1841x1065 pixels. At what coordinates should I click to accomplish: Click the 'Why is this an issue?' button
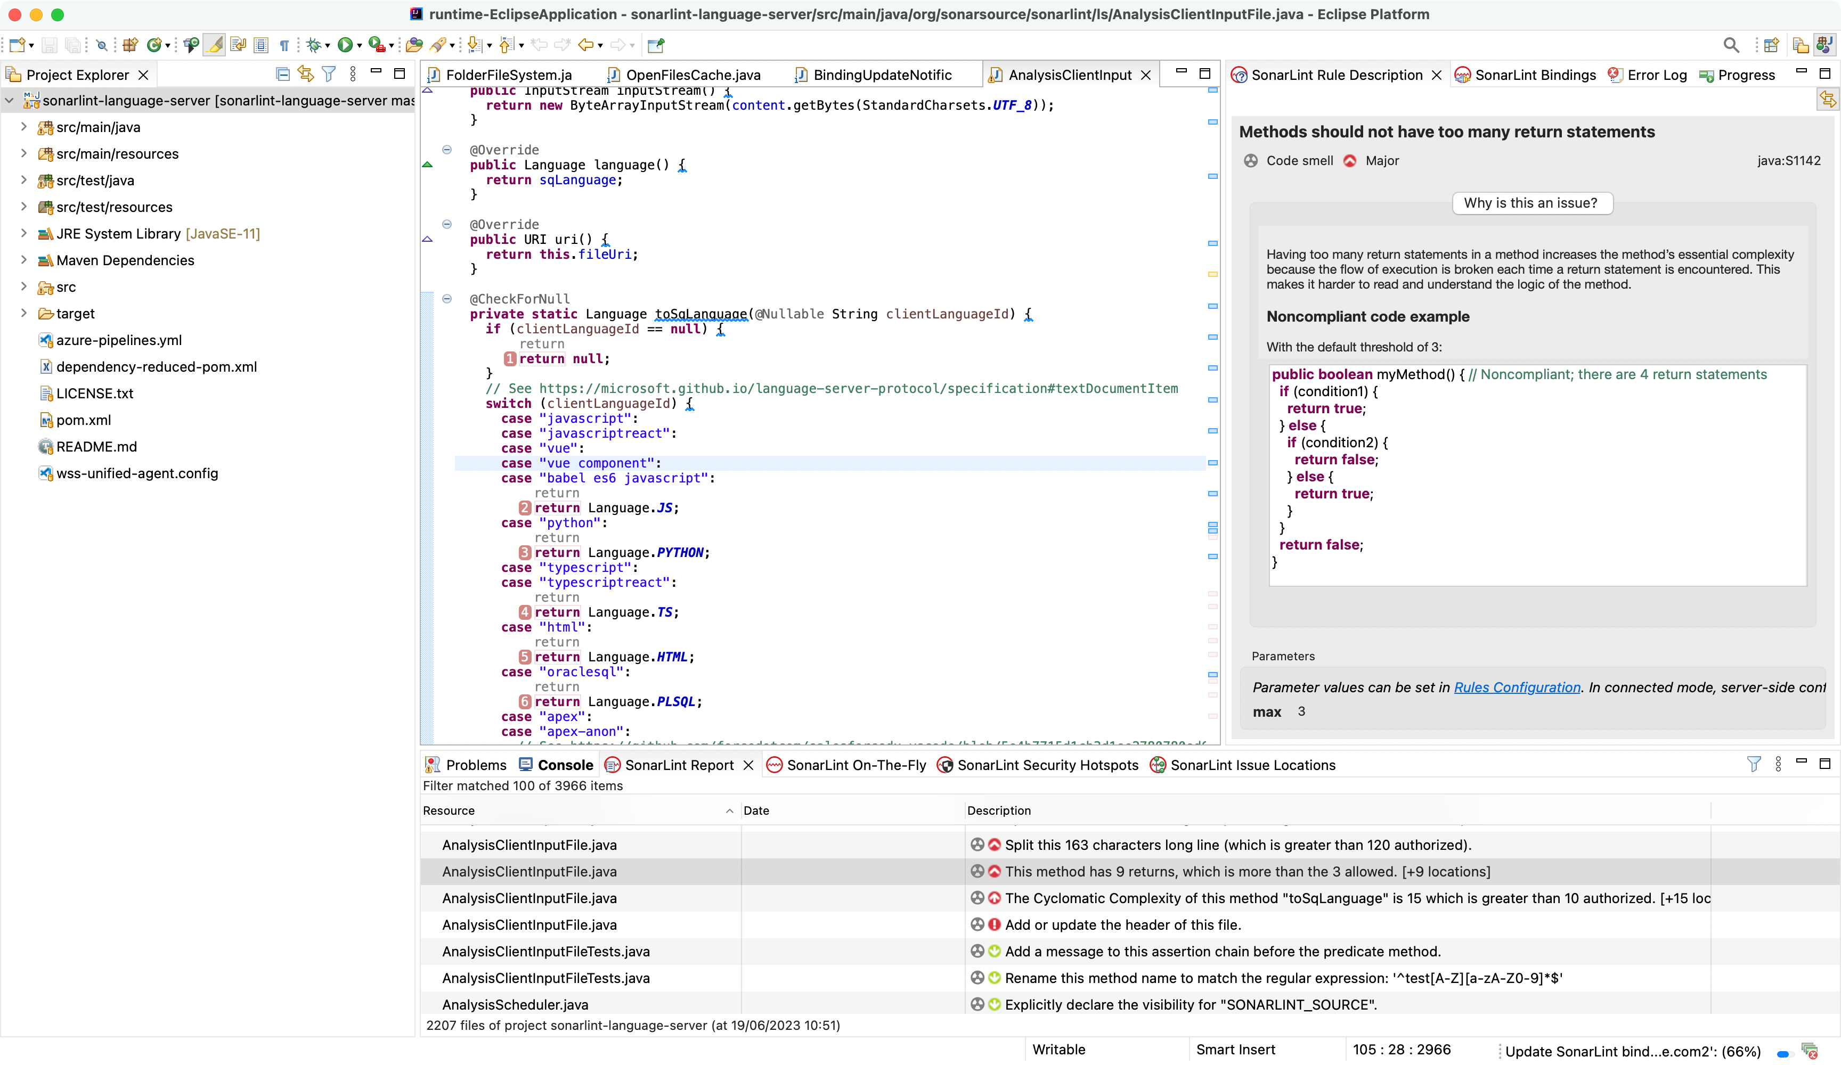1532,202
